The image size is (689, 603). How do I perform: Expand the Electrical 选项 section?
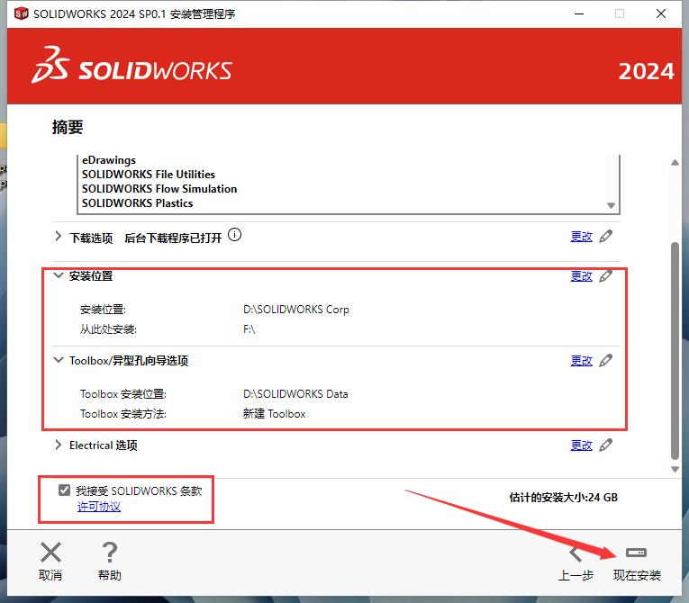click(59, 445)
